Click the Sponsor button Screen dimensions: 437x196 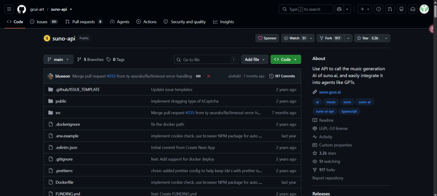(267, 38)
